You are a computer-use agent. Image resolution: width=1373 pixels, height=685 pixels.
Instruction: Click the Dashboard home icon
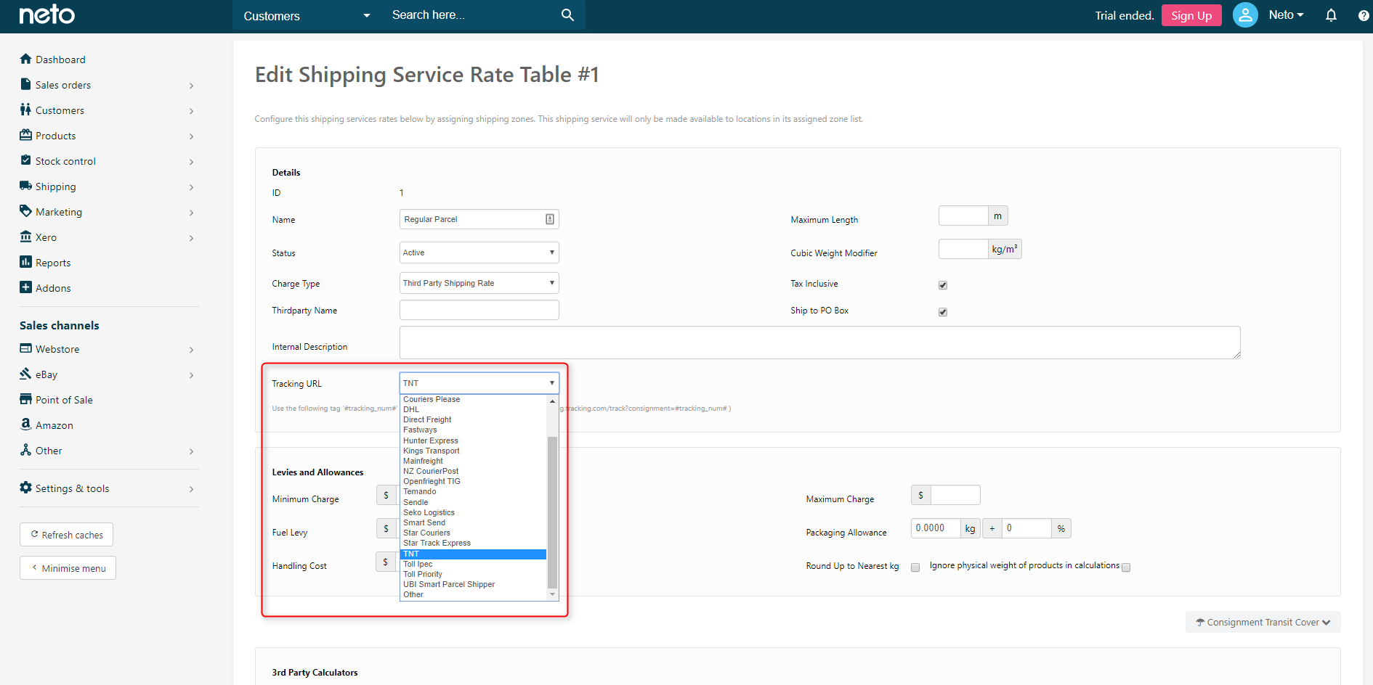pos(26,59)
